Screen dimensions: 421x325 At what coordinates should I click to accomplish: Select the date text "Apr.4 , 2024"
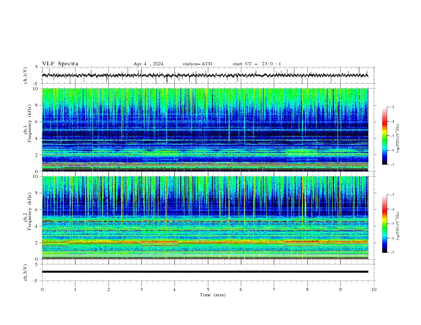148,64
